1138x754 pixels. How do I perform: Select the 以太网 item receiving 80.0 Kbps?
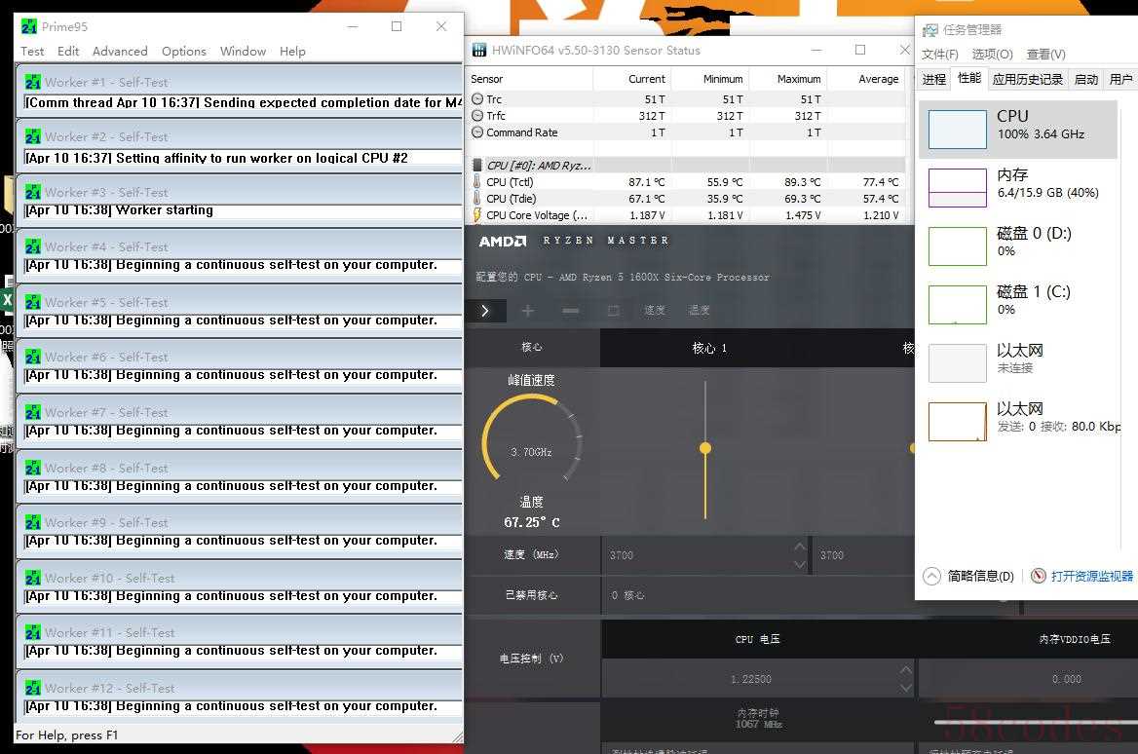point(1018,422)
